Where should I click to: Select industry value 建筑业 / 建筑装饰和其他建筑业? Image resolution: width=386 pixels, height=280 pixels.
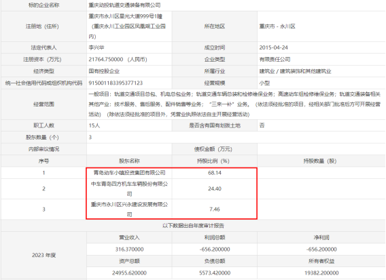tap(295, 71)
